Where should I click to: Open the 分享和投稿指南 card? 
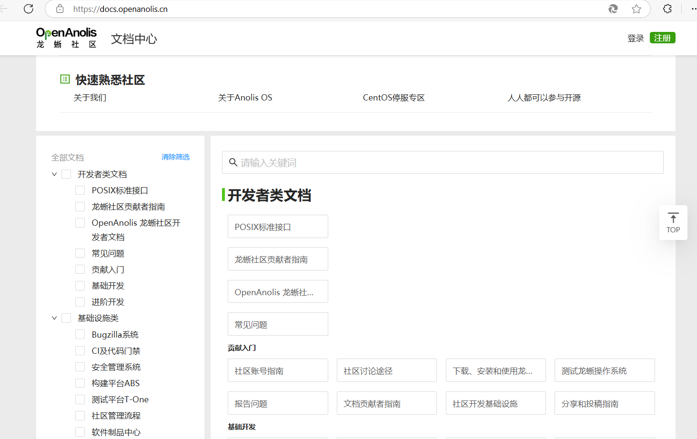pyautogui.click(x=605, y=403)
